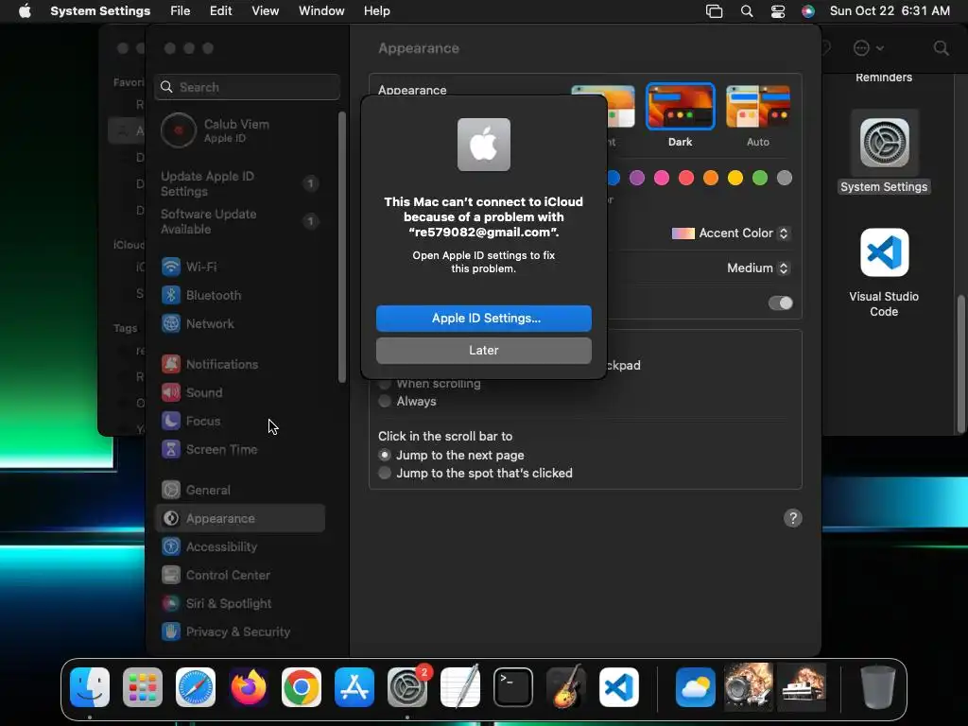Viewport: 968px width, 726px height.
Task: Open 'Software Update Available' item
Action: [239, 221]
